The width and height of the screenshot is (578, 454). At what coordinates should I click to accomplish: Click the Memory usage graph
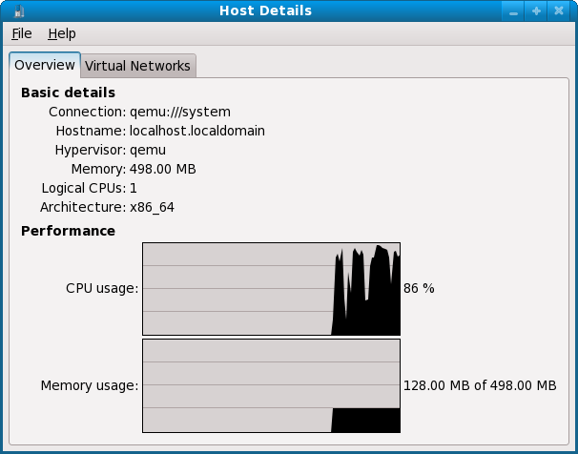pyautogui.click(x=271, y=386)
